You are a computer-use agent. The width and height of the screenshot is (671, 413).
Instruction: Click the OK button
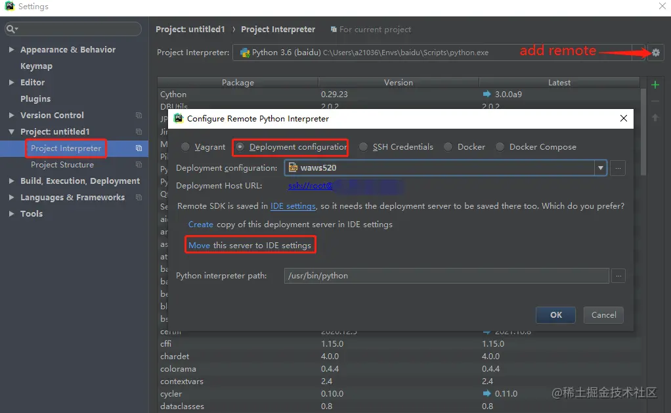tap(555, 315)
